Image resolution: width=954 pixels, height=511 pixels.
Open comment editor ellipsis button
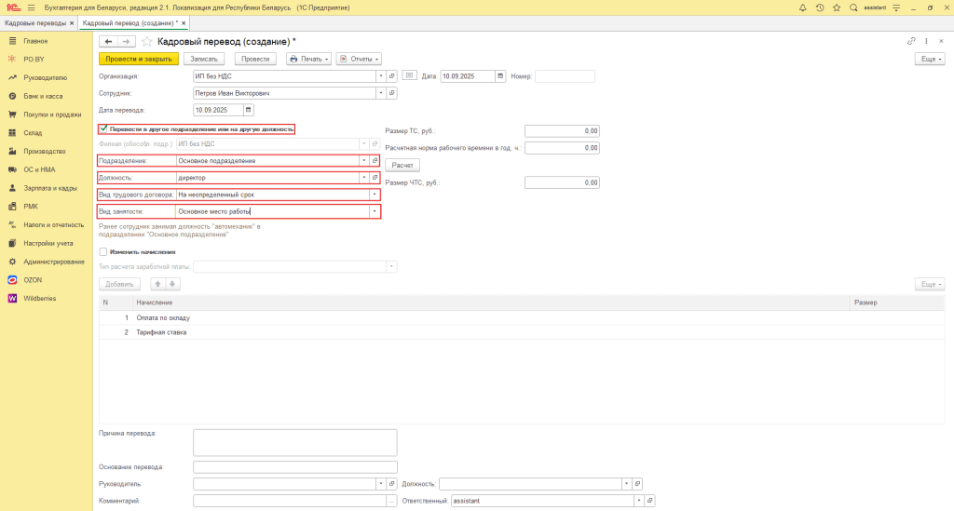pos(392,501)
